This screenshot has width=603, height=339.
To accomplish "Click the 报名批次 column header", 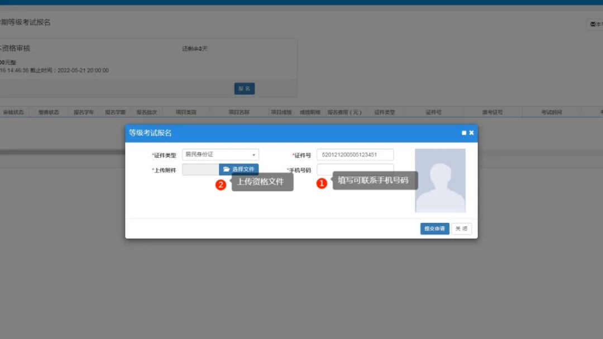I will coord(146,112).
